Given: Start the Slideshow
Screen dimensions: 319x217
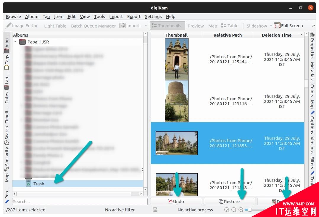Looking at the screenshot, I should click(x=257, y=26).
